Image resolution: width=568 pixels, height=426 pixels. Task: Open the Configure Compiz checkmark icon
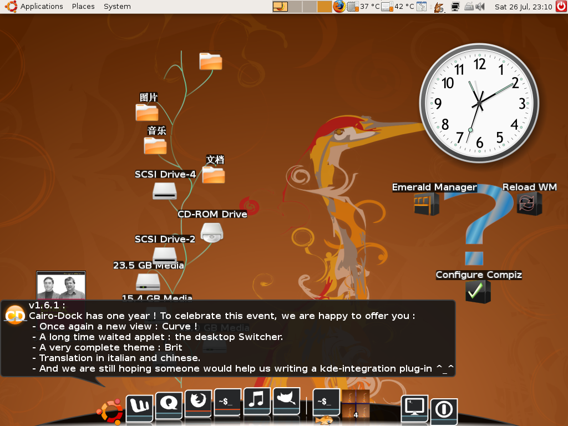point(478,292)
